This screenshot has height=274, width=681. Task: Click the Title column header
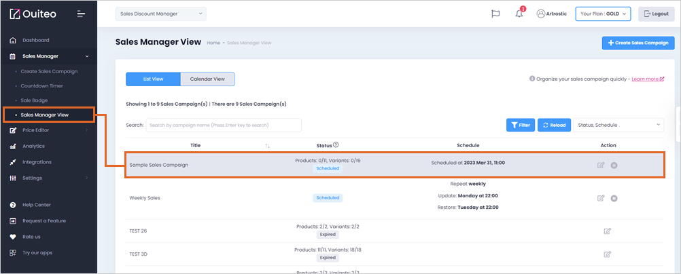pyautogui.click(x=196, y=145)
